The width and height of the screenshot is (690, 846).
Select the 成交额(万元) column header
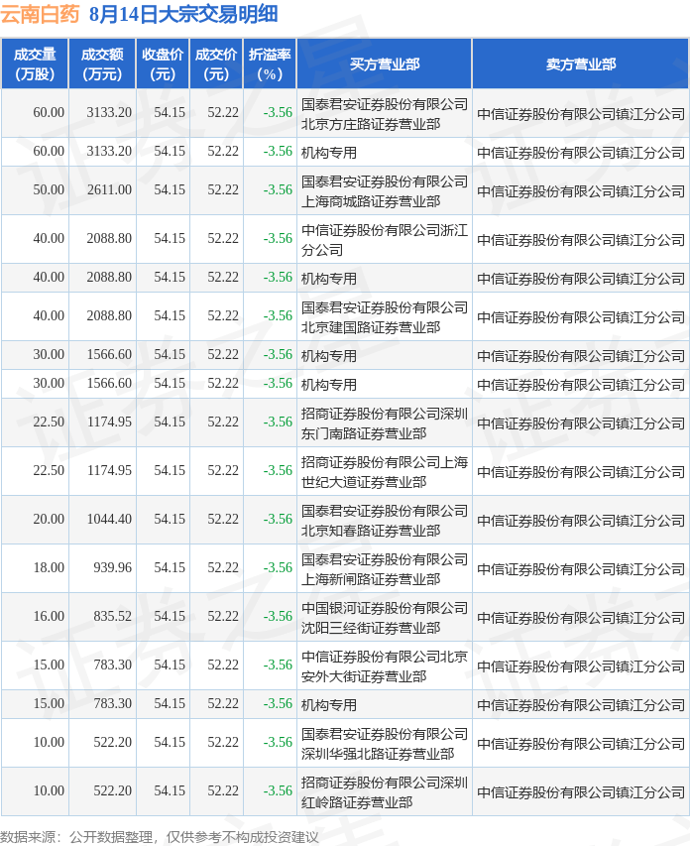coord(103,63)
